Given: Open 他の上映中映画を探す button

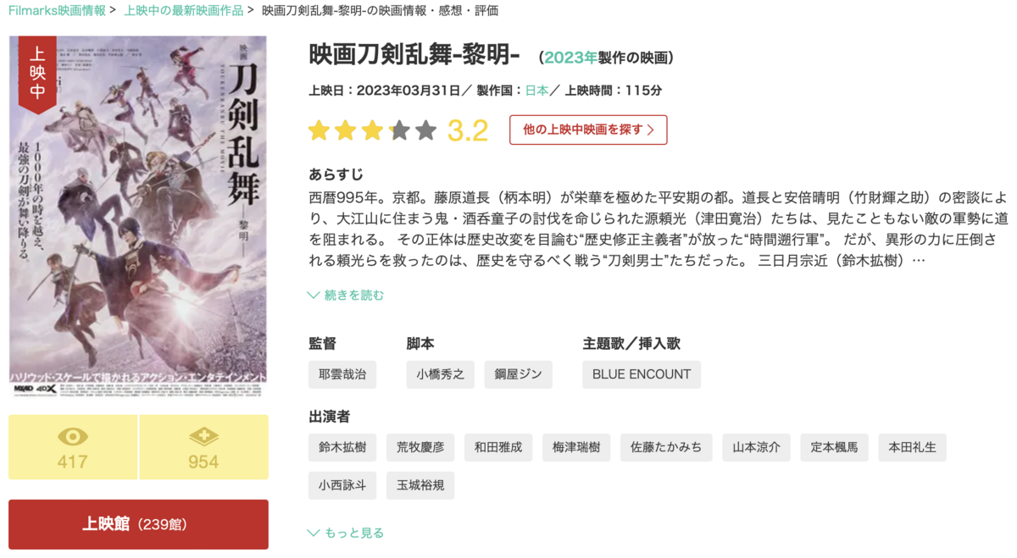Looking at the screenshot, I should [x=588, y=130].
